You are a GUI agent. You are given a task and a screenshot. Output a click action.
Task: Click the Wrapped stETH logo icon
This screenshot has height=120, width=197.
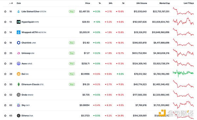click(x=19, y=32)
